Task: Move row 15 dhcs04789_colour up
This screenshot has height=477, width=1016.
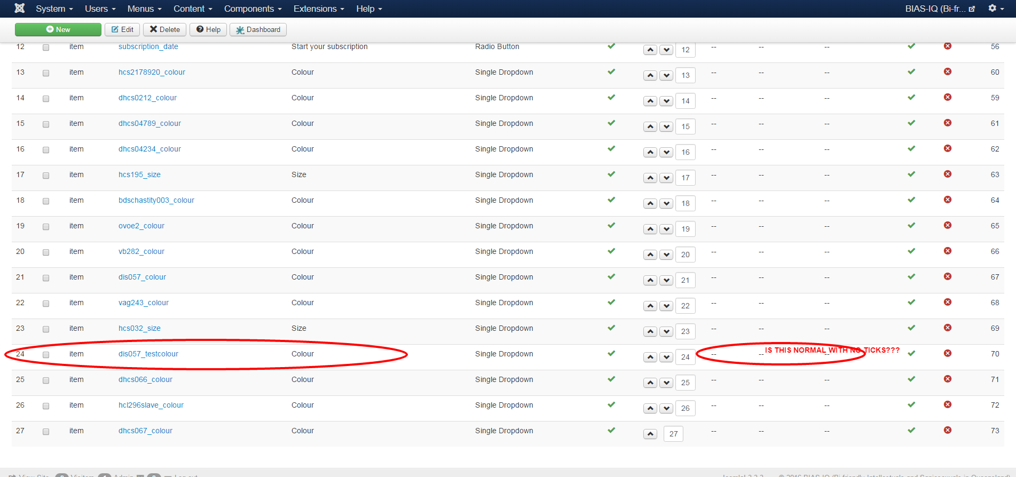Action: tap(650, 126)
